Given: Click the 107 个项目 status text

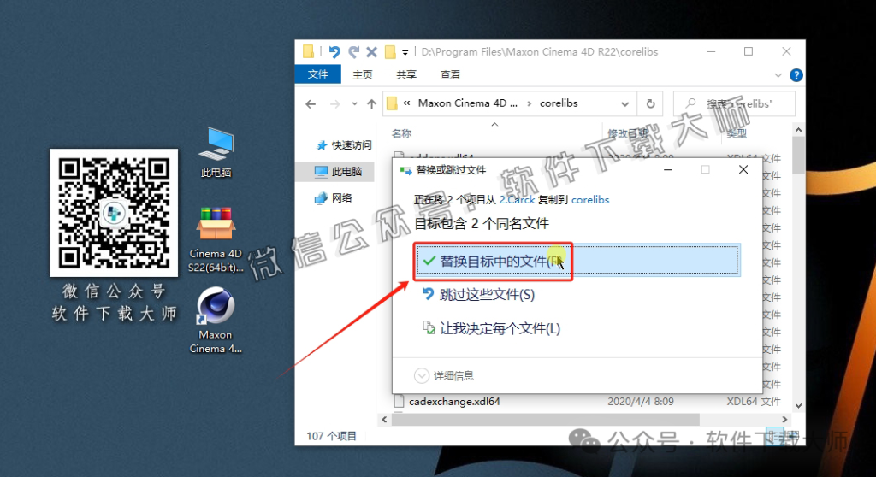Looking at the screenshot, I should [331, 436].
